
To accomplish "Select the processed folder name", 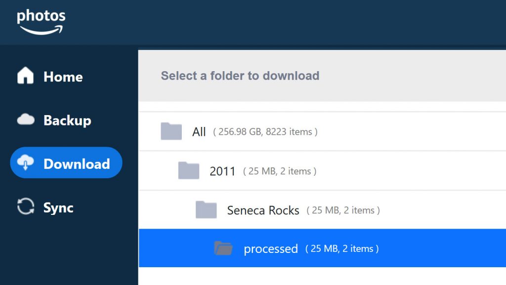I will [x=270, y=248].
